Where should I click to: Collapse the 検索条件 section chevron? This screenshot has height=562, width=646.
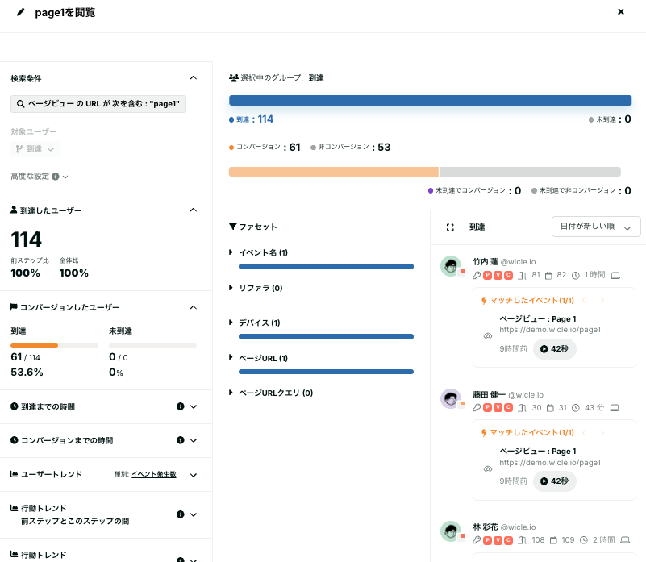click(x=194, y=78)
